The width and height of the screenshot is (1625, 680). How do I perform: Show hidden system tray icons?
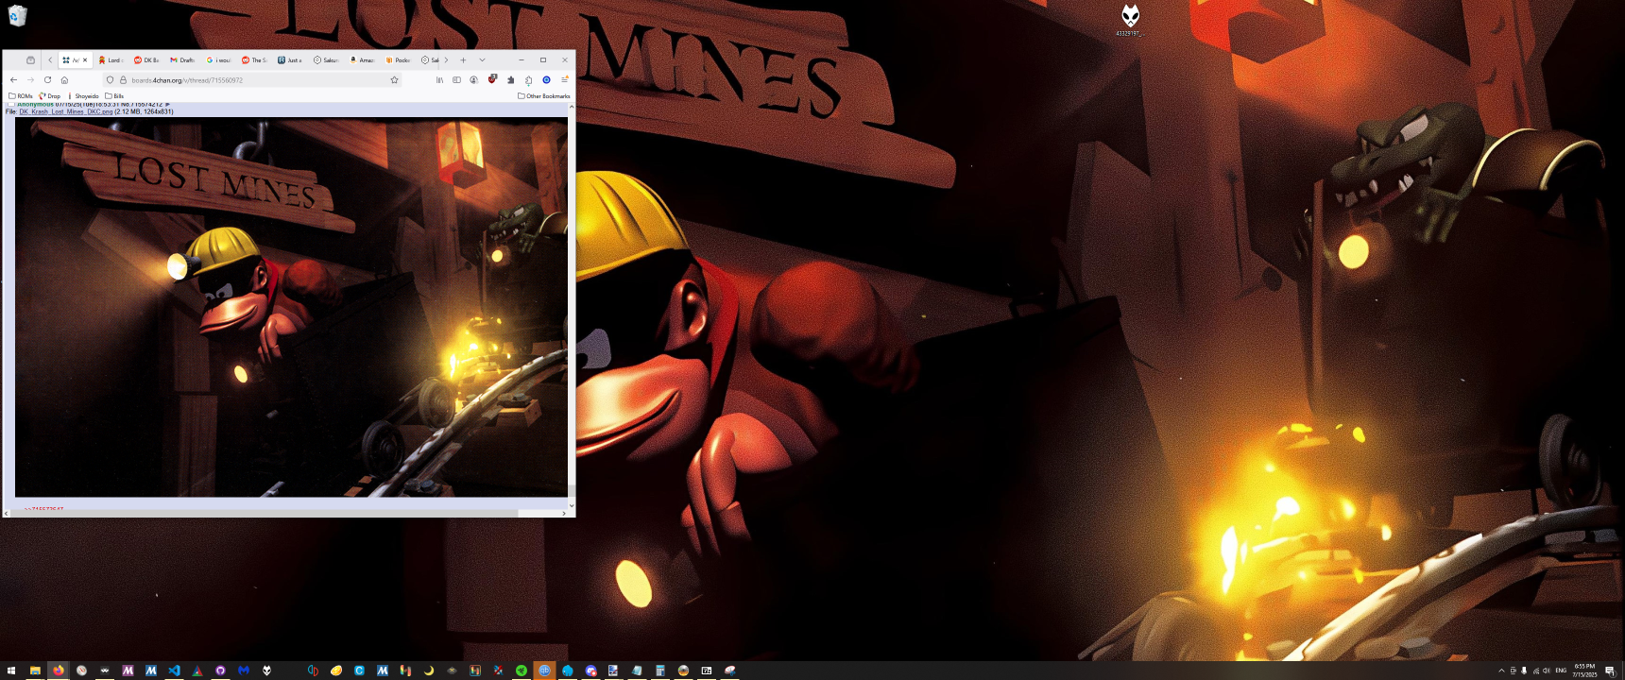pos(1501,671)
